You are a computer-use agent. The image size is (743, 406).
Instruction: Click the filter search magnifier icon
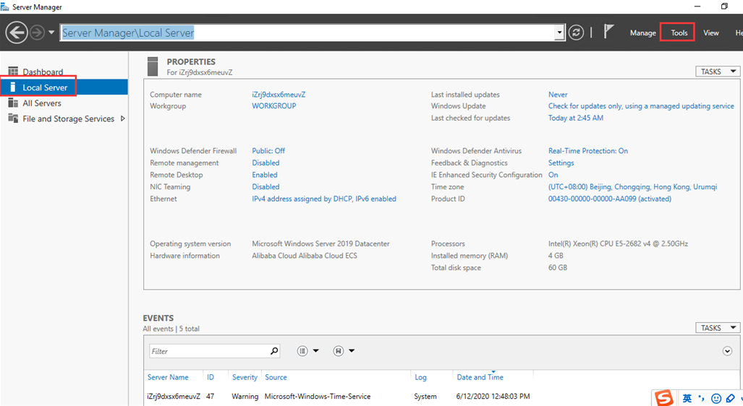click(274, 350)
